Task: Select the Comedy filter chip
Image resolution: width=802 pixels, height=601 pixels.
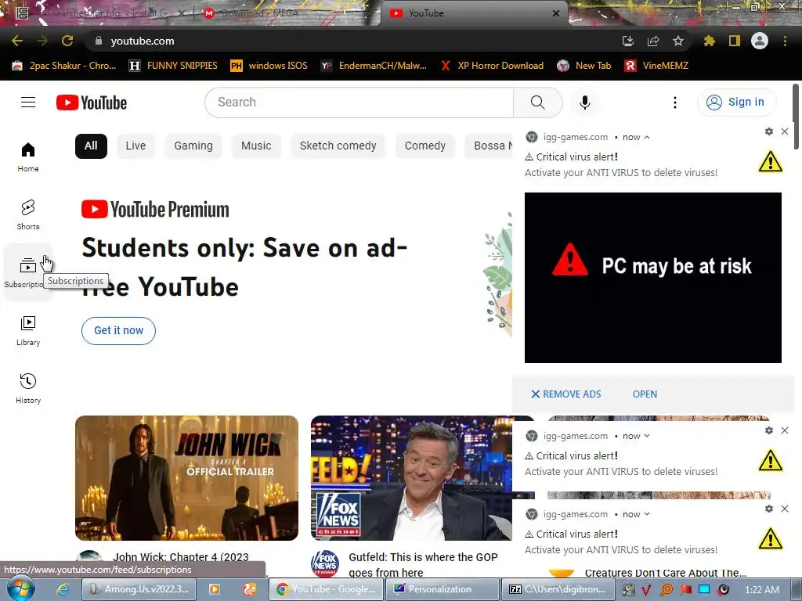Action: click(x=425, y=146)
